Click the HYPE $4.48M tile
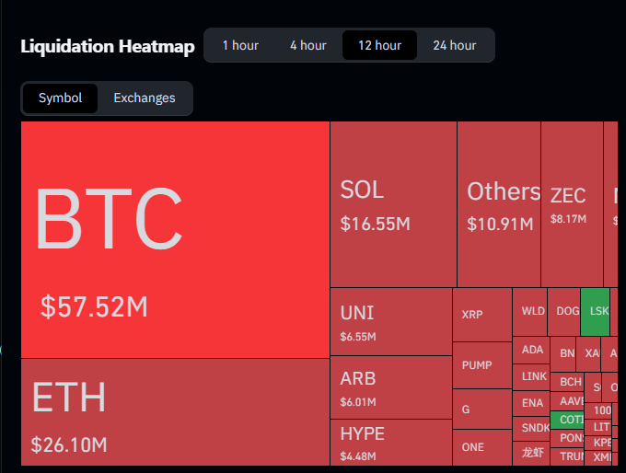626x473 pixels. click(391, 443)
